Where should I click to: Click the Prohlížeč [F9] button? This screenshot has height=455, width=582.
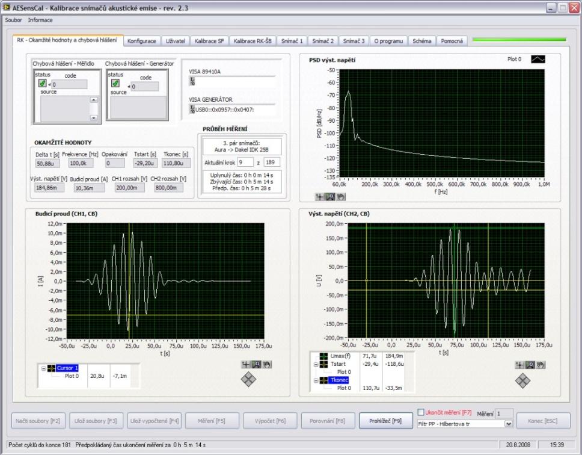[385, 421]
